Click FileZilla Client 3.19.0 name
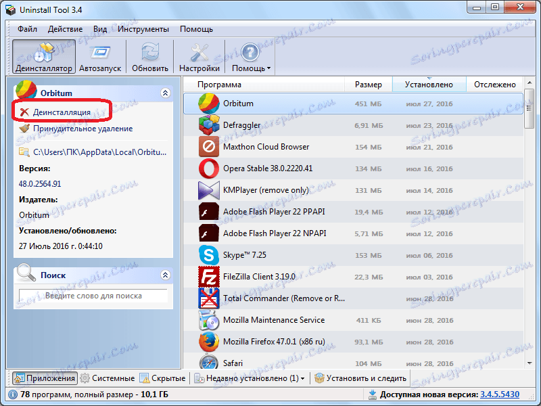This screenshot has width=541, height=406. (x=259, y=277)
